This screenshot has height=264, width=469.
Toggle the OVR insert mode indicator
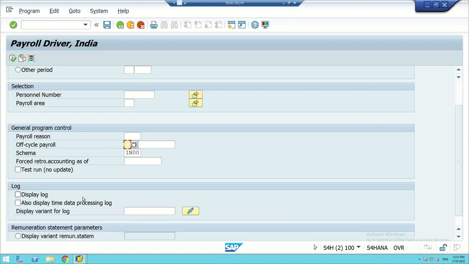click(399, 248)
